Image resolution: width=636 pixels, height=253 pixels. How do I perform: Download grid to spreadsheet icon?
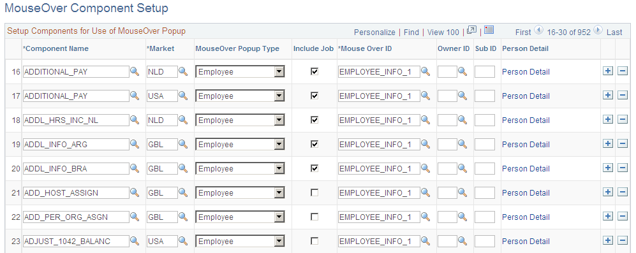coord(489,30)
